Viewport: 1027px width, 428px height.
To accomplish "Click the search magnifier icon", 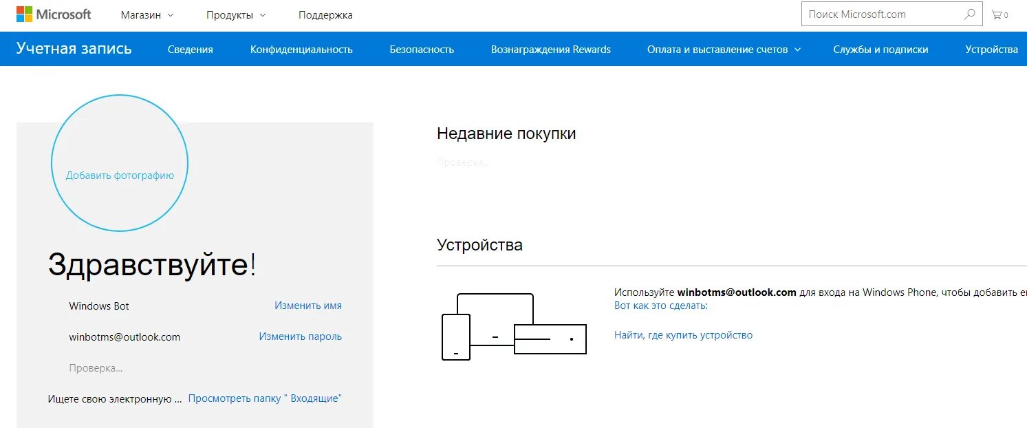I will (970, 14).
